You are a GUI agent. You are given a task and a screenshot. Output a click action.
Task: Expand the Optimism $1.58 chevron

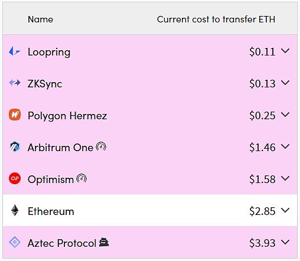[285, 178]
